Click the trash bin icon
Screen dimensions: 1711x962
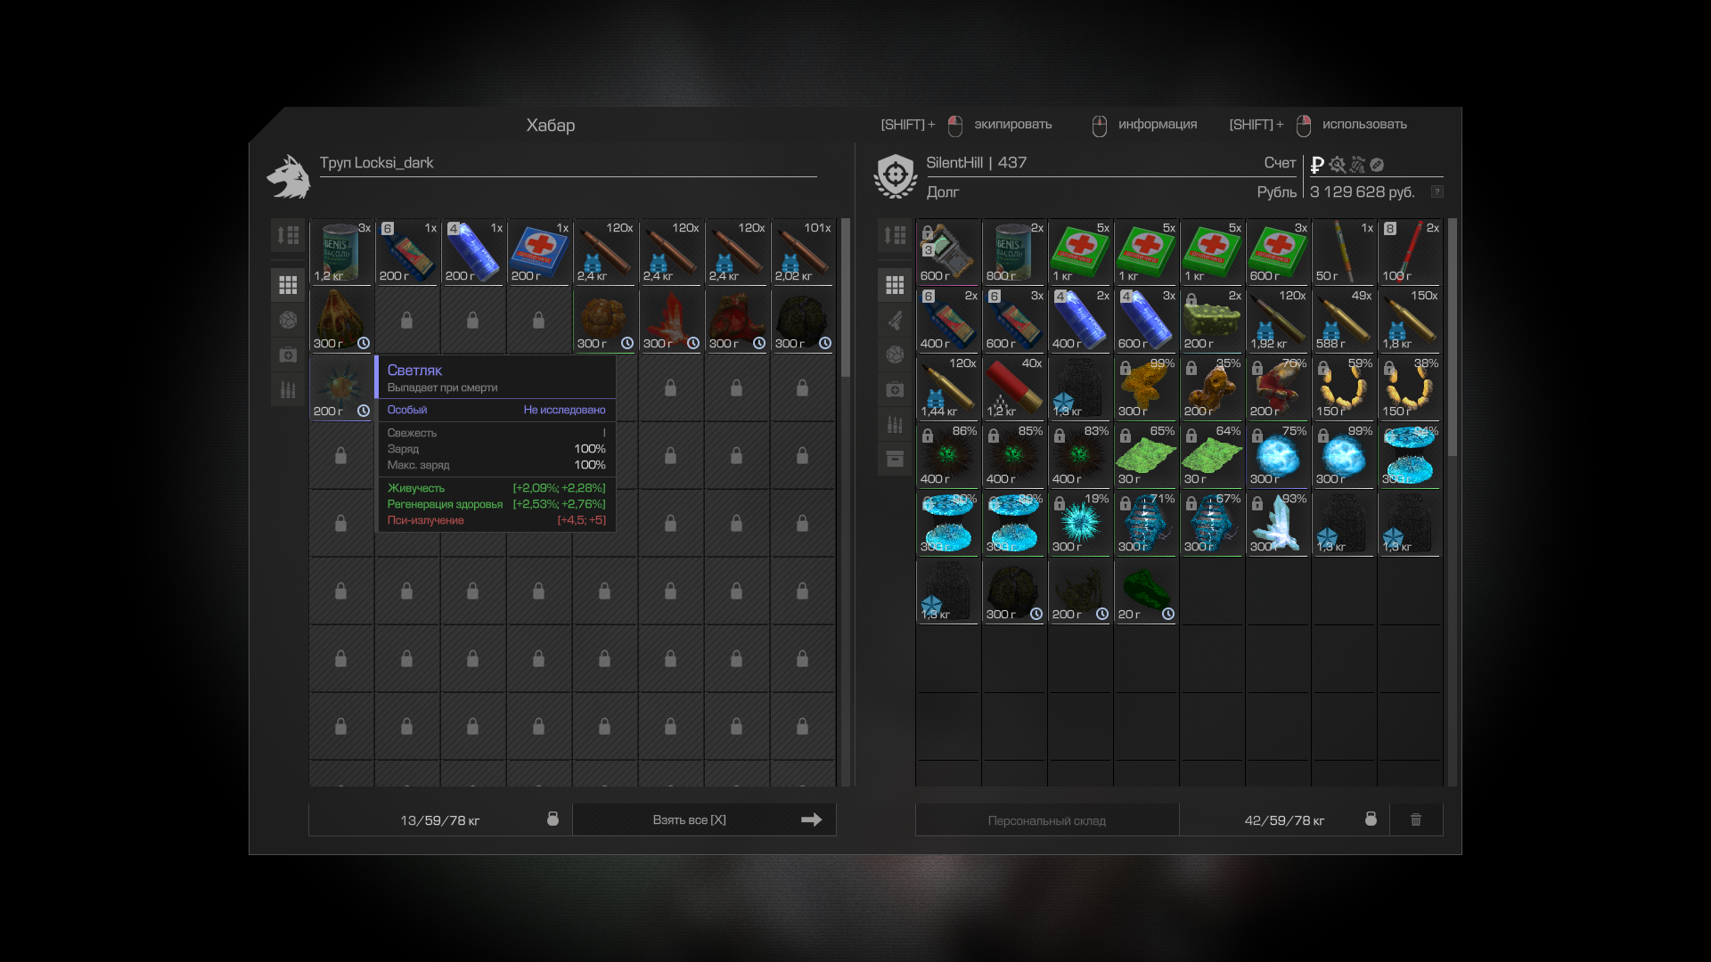1415,819
